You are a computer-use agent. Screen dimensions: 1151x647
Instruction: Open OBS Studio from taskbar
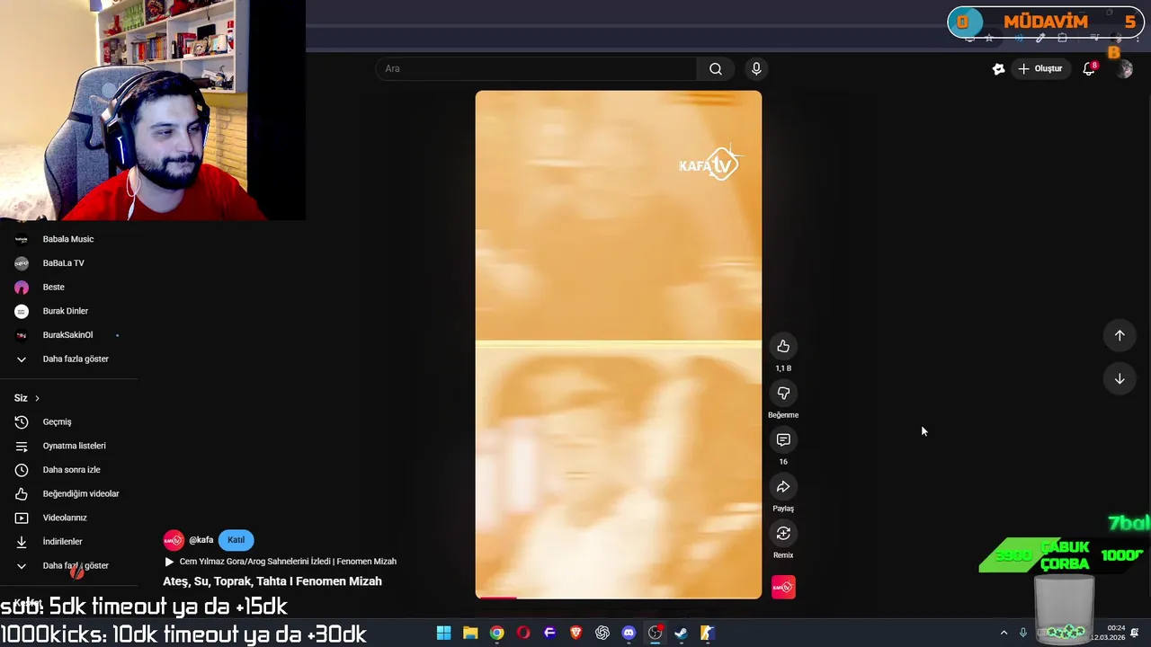pos(656,633)
